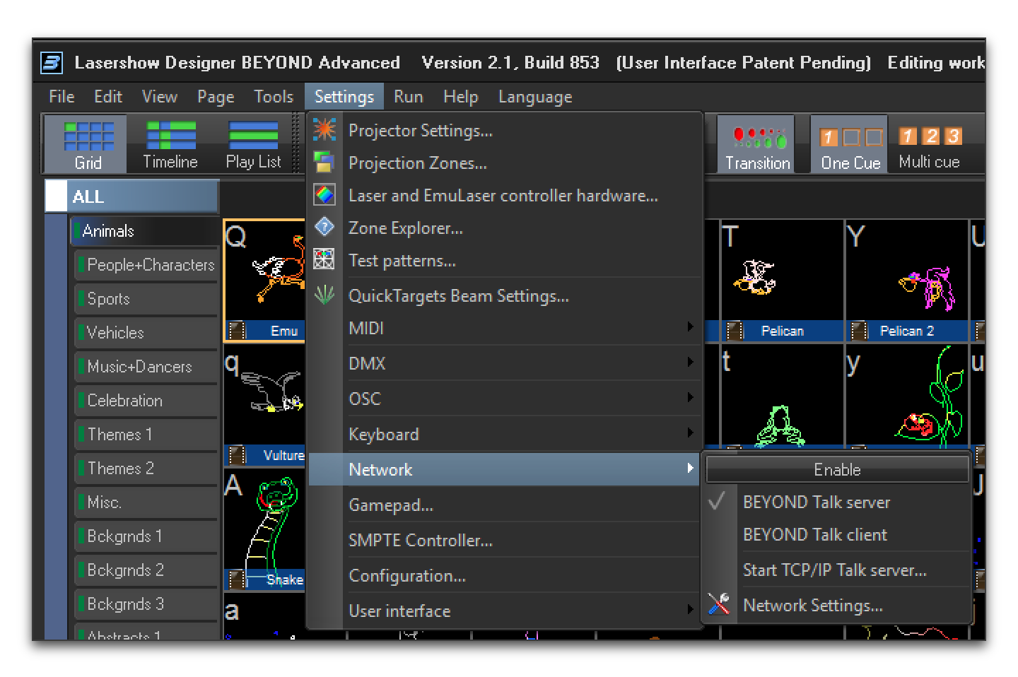Viewport: 1018px width, 677px height.
Task: Expand the MIDI submenu
Action: tap(504, 328)
